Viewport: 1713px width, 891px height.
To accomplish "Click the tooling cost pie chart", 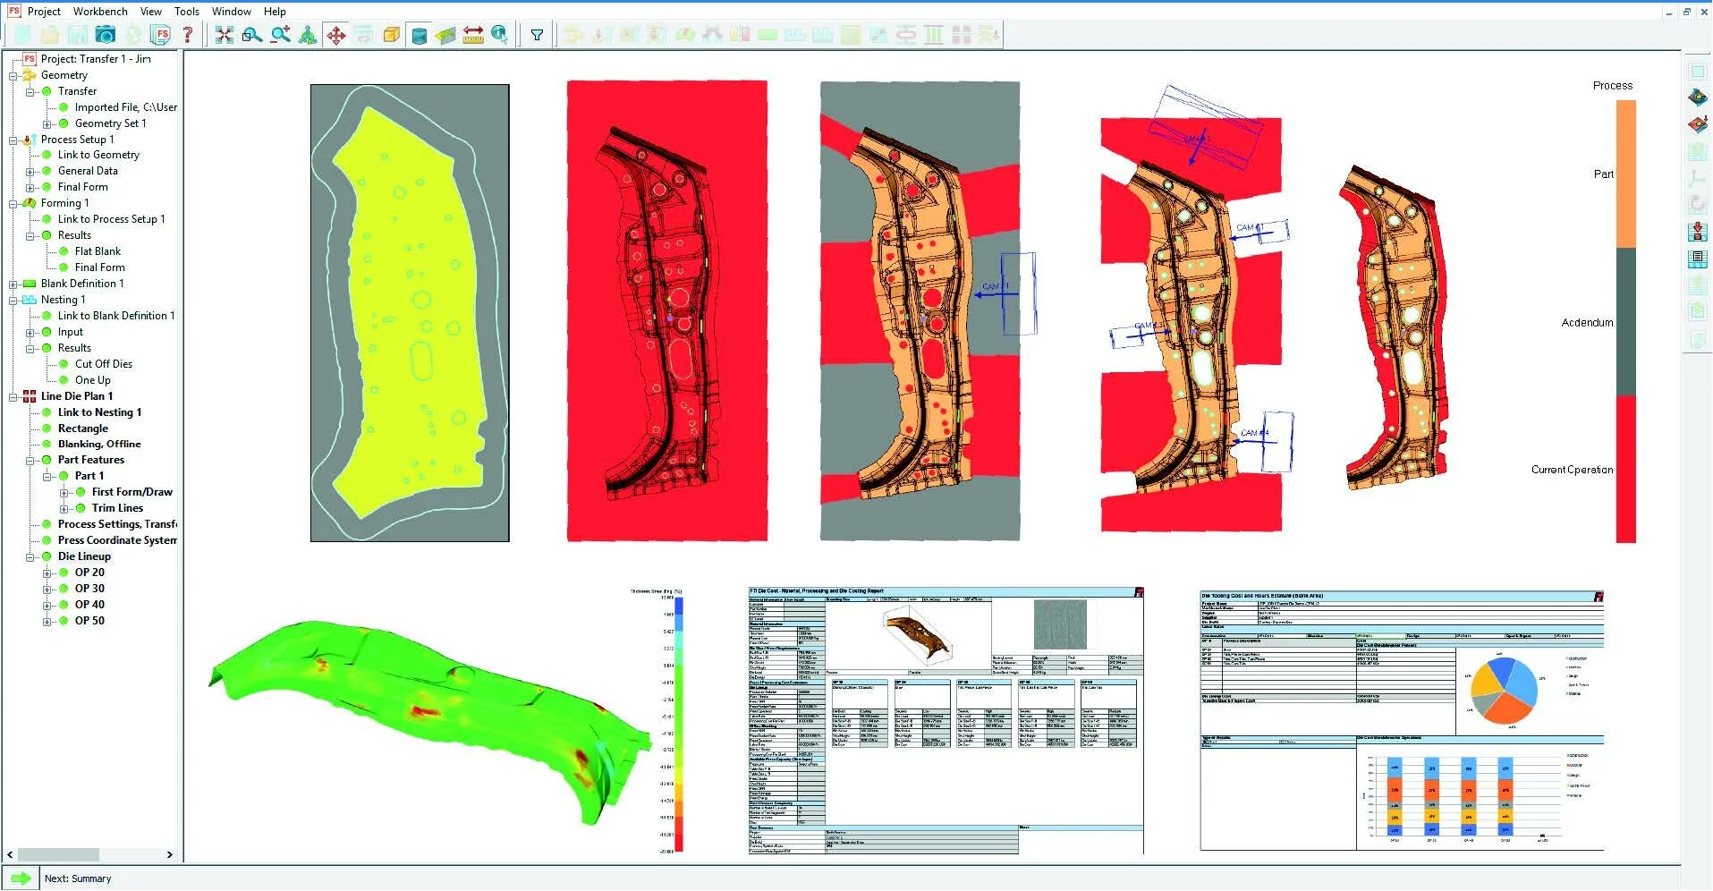I will tap(1503, 690).
